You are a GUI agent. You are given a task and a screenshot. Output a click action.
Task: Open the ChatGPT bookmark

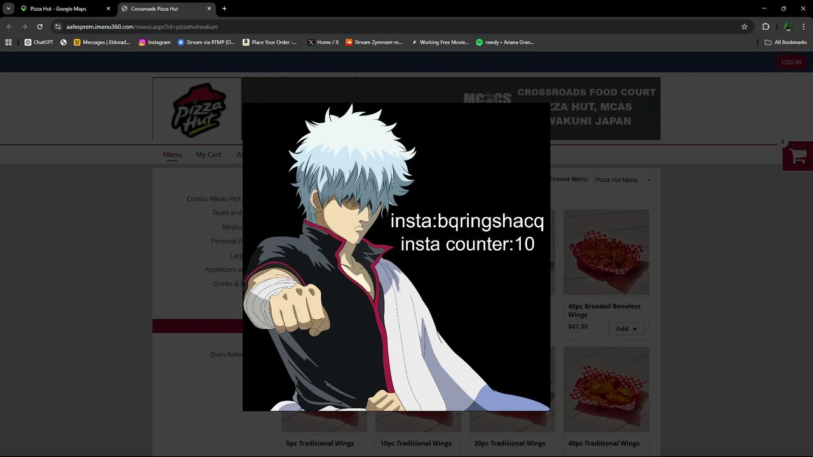point(39,43)
